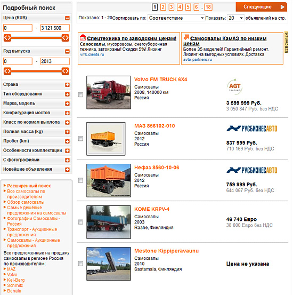
Task: Click the maximum price field showing 3 121 500
Action: (55, 28)
